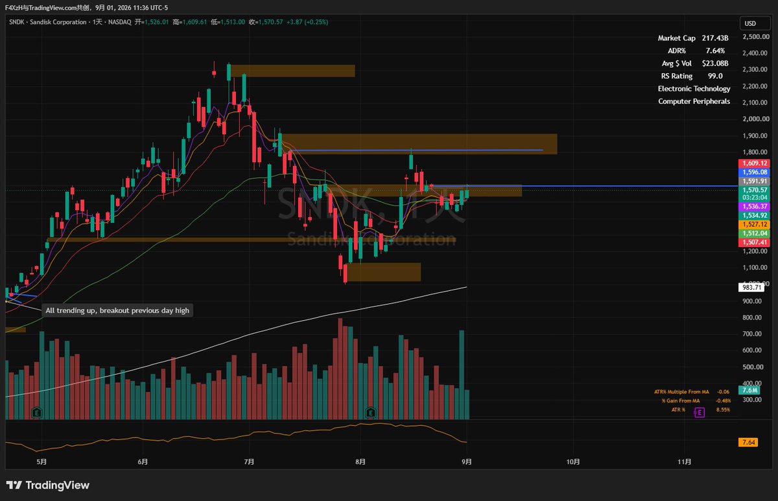Click the Computer Peripherals industry text
This screenshot has height=501, width=778.
click(x=694, y=101)
